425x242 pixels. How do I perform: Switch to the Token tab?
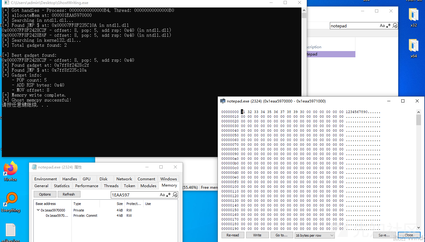coord(129,186)
